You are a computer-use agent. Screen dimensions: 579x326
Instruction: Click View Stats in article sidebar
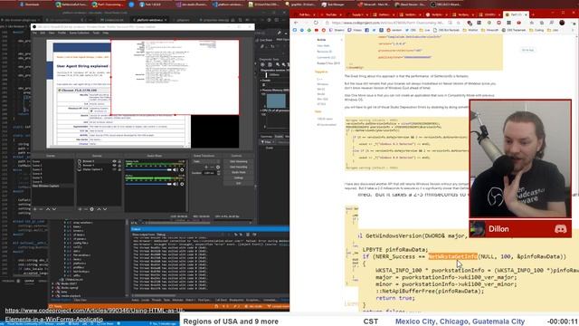(324, 45)
